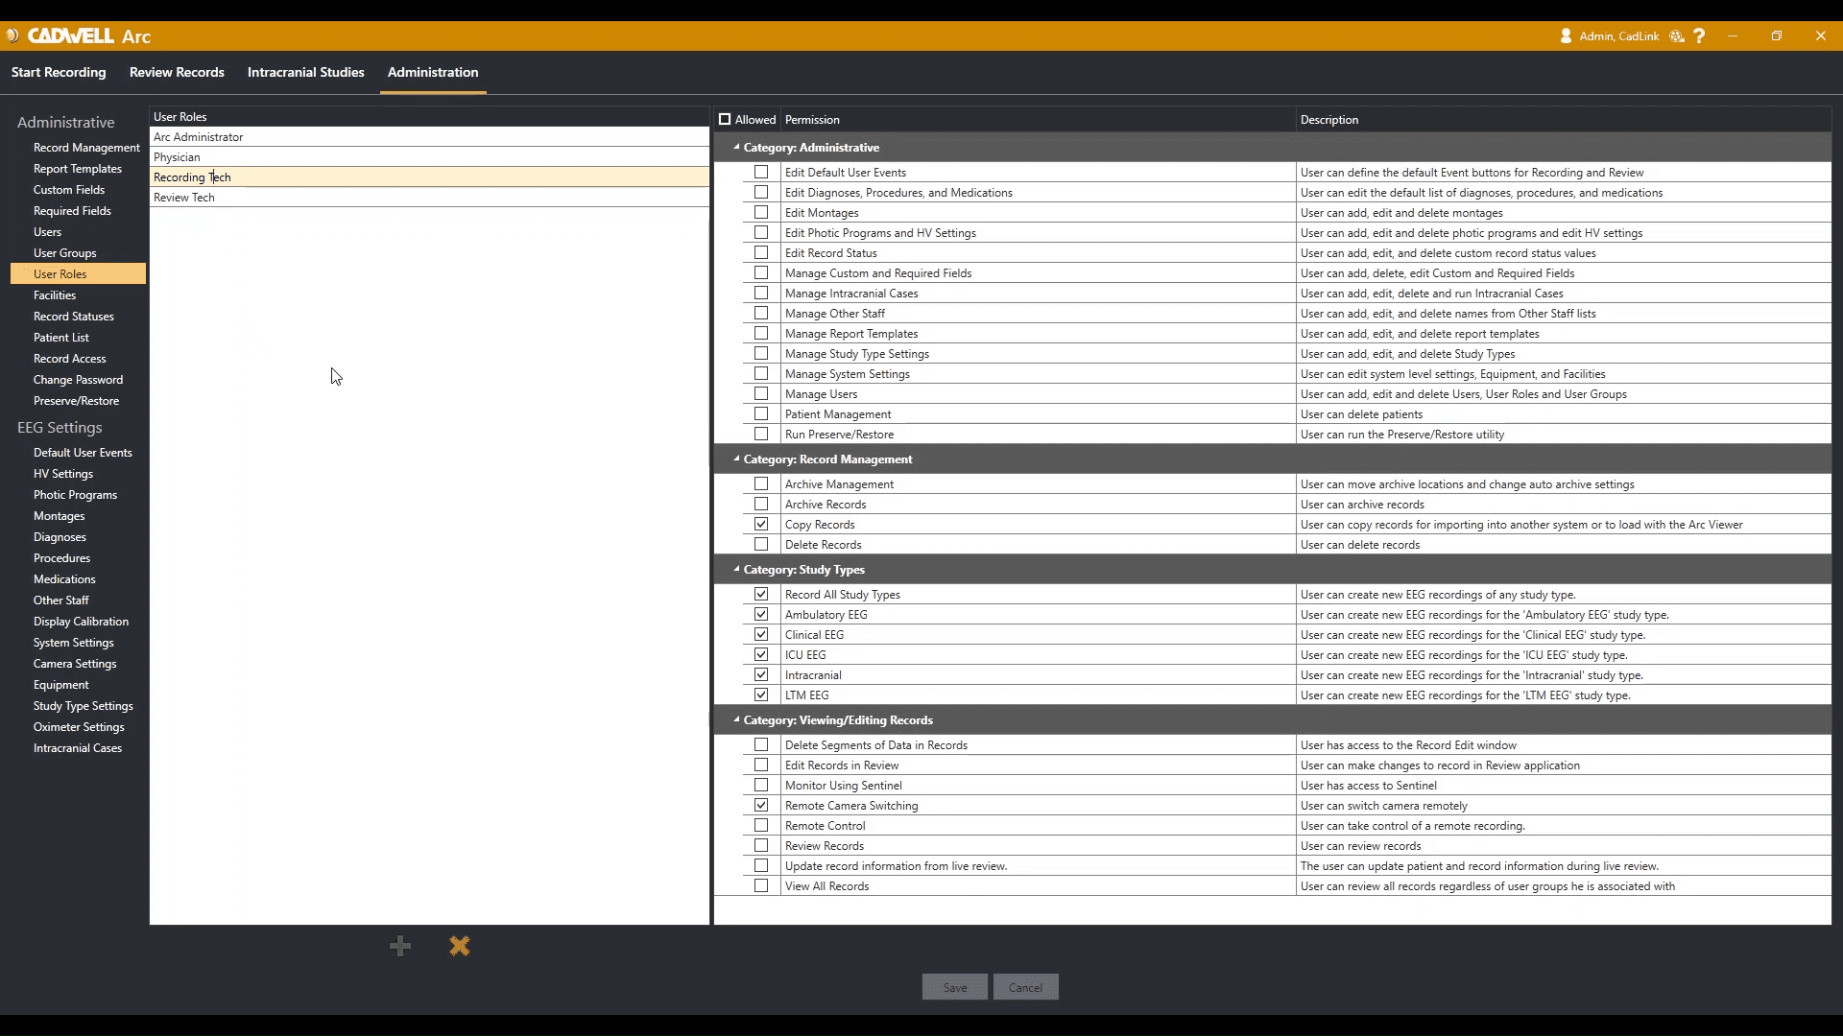Click the Save button
This screenshot has height=1036, width=1843.
coord(954,988)
